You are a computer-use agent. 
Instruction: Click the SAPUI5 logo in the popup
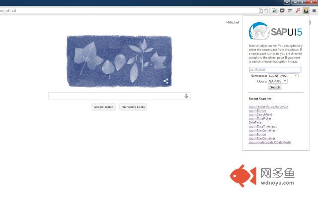[x=275, y=31]
